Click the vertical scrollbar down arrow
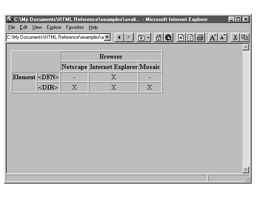Screen dimensions: 264x198 click(x=246, y=170)
